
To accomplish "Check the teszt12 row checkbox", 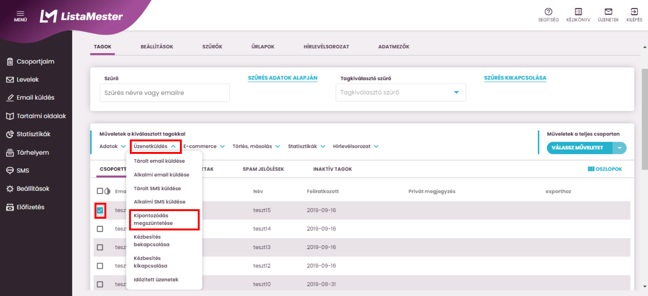I will (100, 266).
